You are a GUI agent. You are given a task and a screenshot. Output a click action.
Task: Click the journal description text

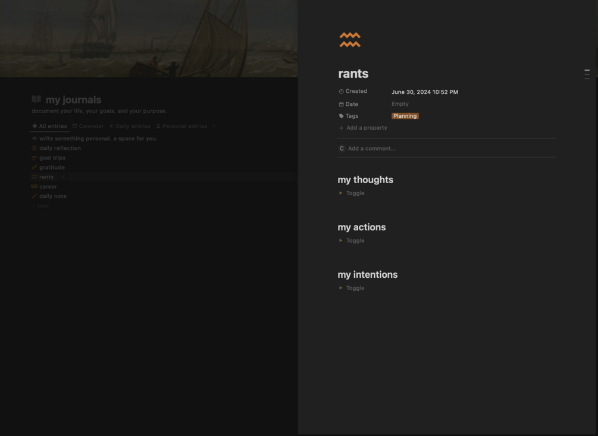tap(99, 111)
